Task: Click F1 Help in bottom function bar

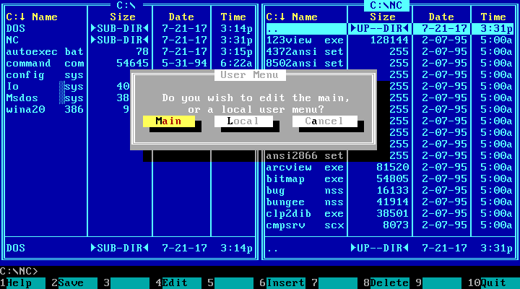Action: pos(22,283)
